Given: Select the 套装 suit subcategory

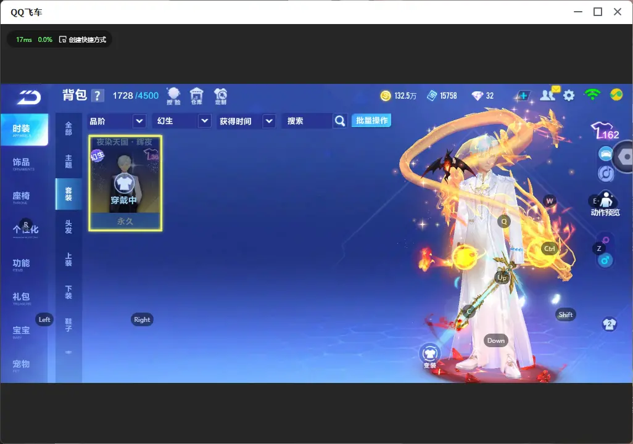Looking at the screenshot, I should [68, 194].
